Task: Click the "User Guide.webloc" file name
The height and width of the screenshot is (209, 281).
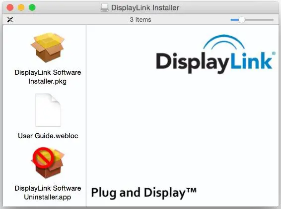Action: pyautogui.click(x=48, y=136)
